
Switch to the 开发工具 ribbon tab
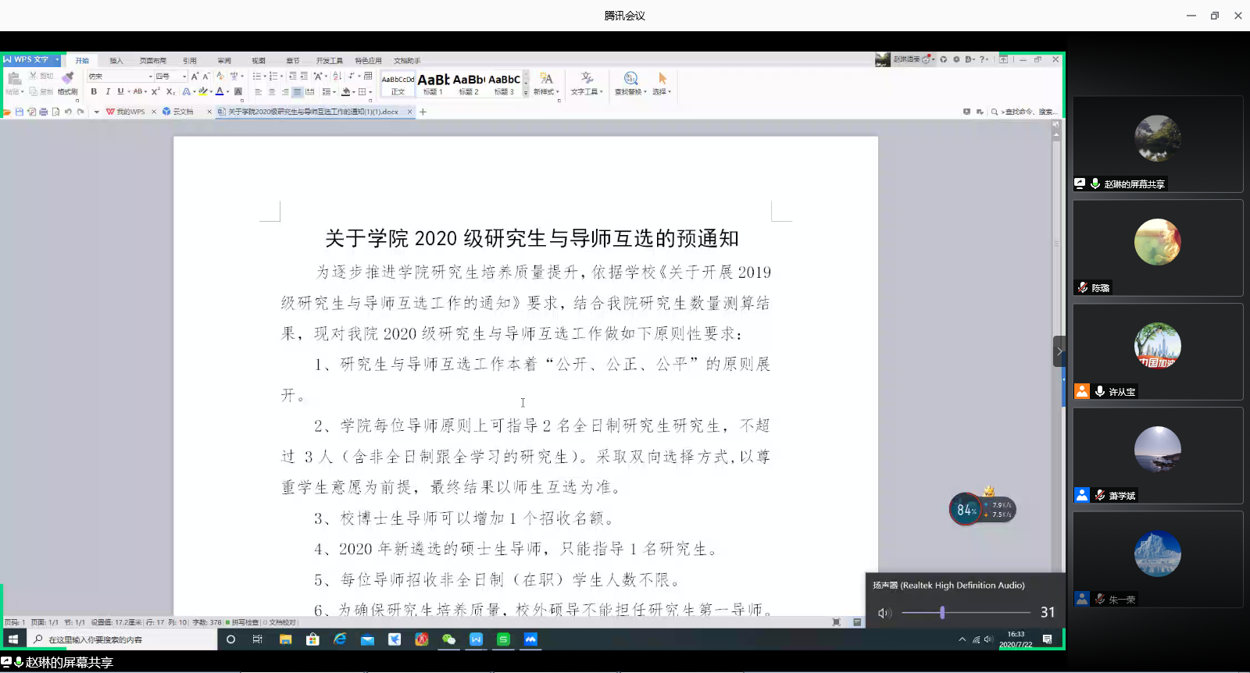(330, 61)
